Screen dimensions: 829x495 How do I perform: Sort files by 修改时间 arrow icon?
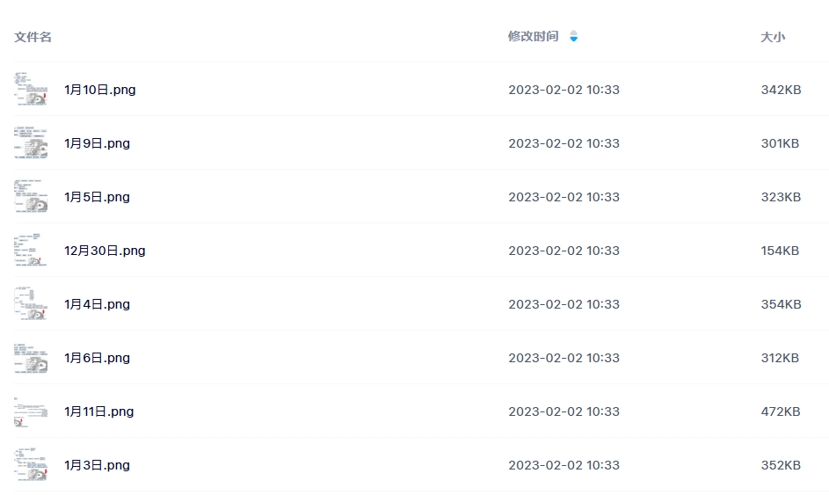(574, 36)
